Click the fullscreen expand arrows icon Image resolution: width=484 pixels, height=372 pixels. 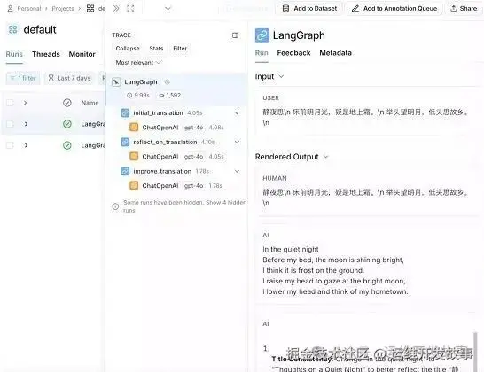click(130, 8)
